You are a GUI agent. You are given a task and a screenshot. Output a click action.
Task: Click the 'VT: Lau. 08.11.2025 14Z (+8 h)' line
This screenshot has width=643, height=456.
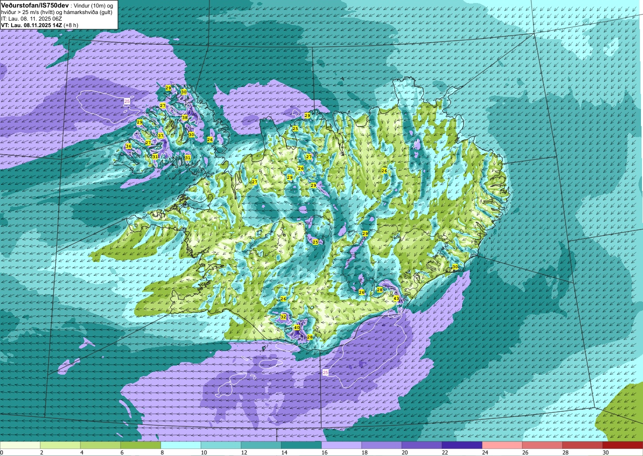point(40,25)
